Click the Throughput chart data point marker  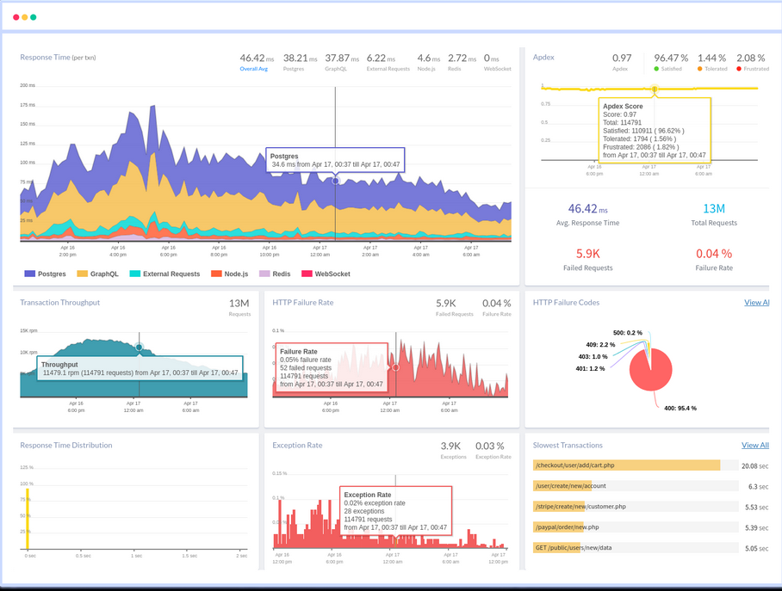[x=140, y=348]
